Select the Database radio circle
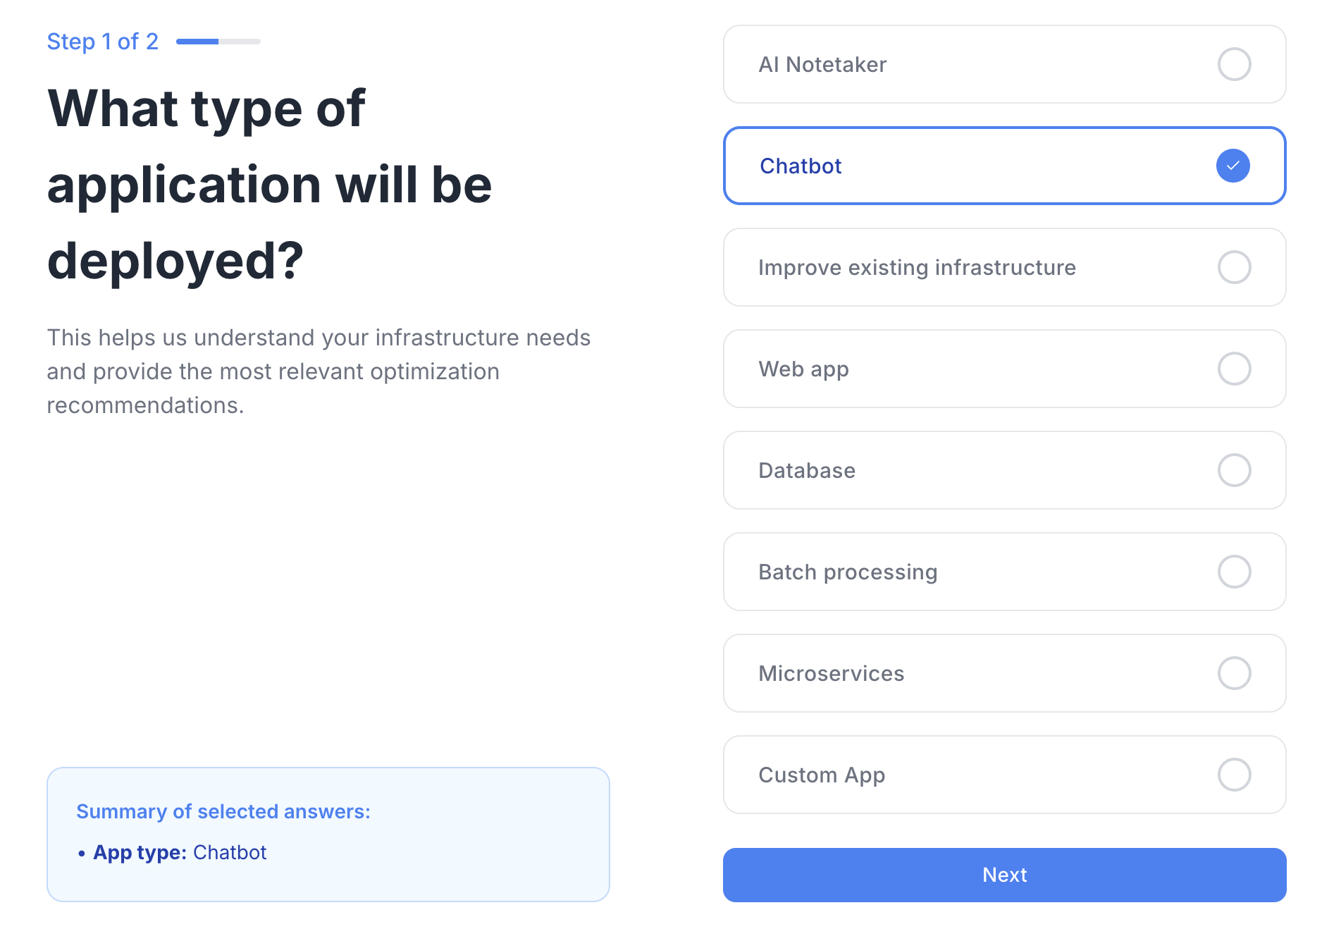1322x929 pixels. pos(1234,470)
